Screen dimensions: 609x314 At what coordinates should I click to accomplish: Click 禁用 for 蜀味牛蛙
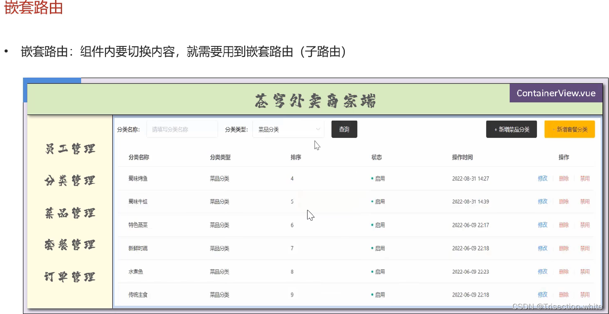(x=585, y=202)
